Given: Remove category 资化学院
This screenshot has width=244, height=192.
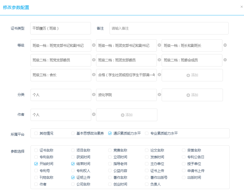Looking at the screenshot, I should click(x=159, y=95).
